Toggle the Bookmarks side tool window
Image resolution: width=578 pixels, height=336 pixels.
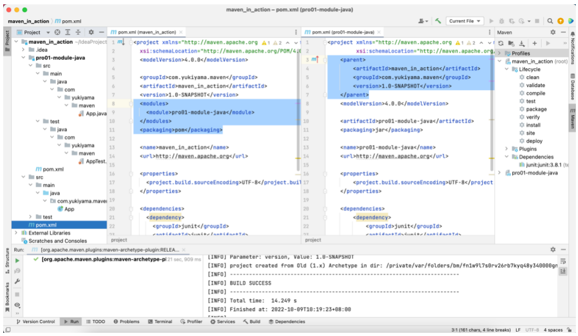(x=7, y=297)
